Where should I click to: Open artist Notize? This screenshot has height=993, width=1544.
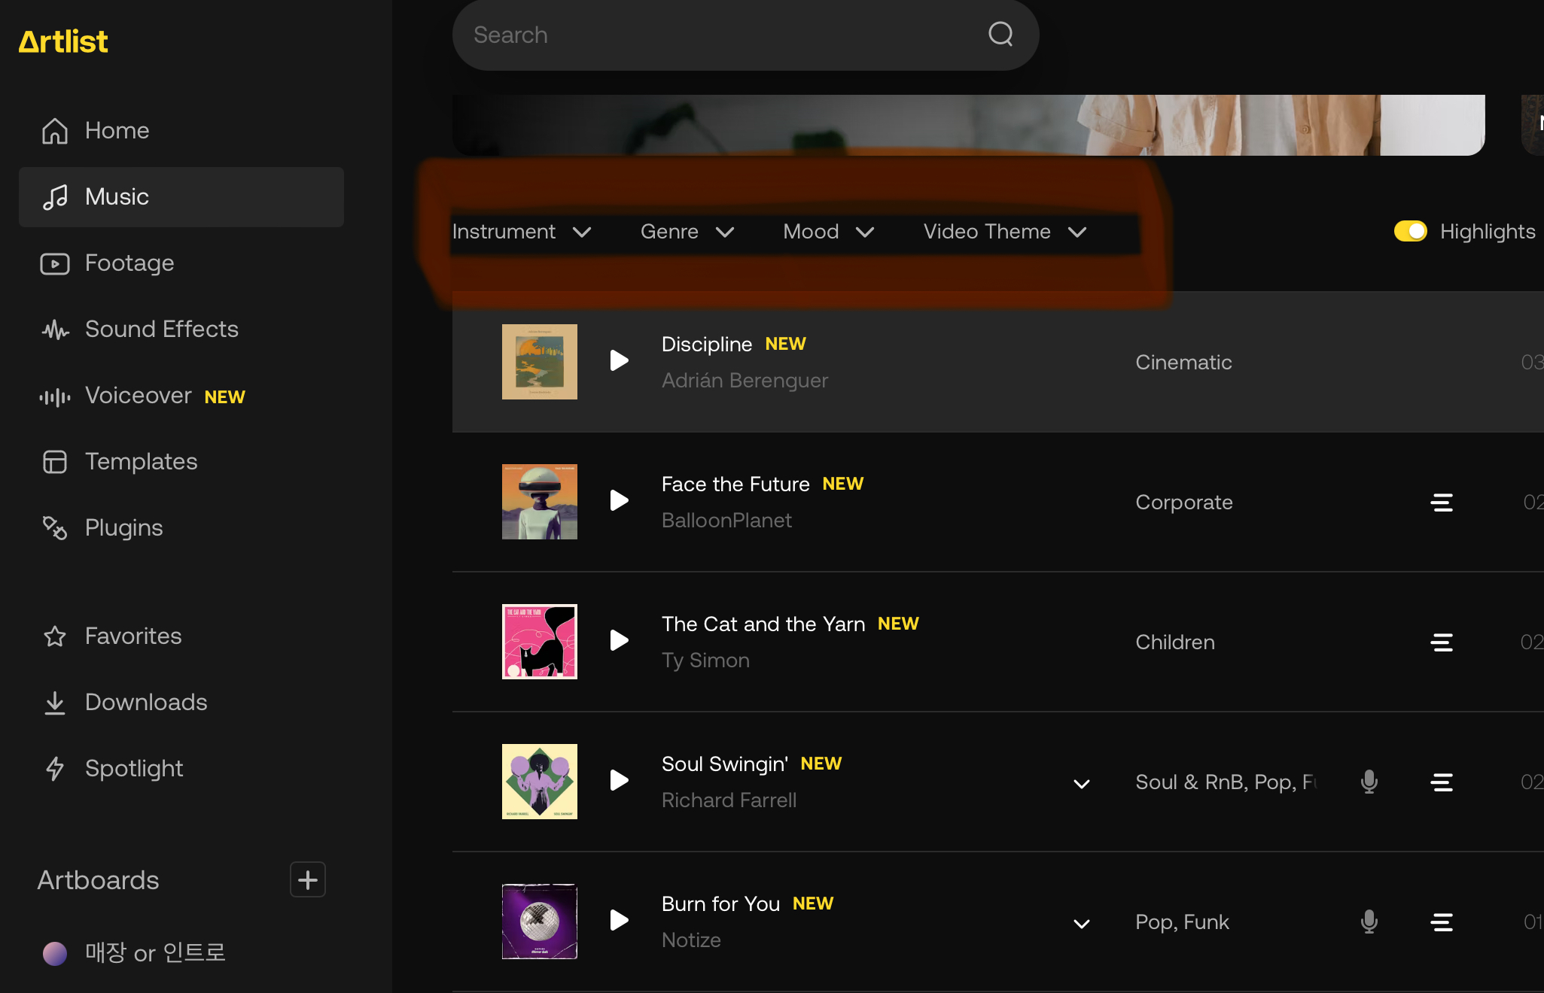coord(691,940)
